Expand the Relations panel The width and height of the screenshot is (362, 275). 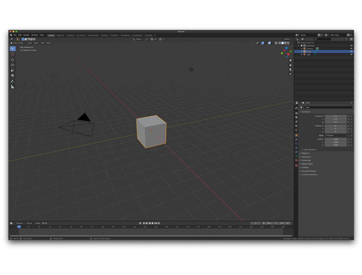click(305, 153)
